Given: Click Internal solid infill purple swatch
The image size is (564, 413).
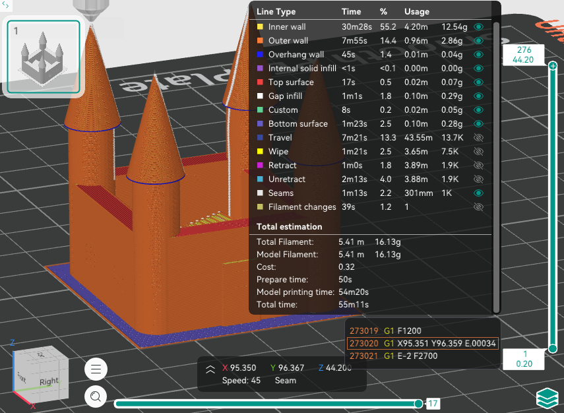Looking at the screenshot, I should coord(260,69).
